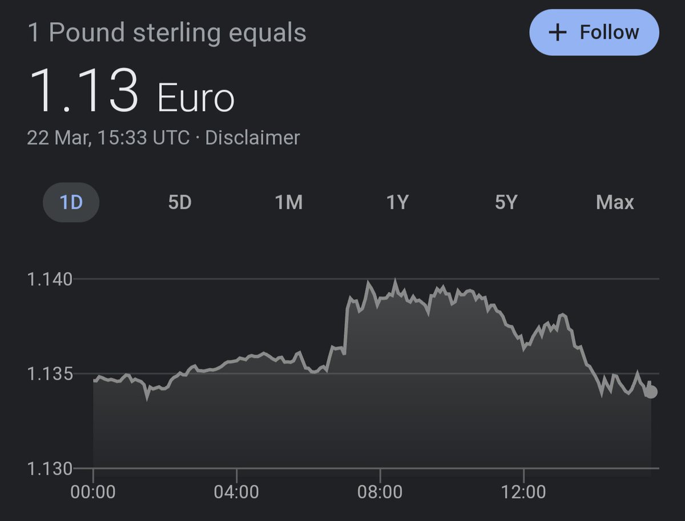Click the plus icon in Follow button
This screenshot has height=521, width=685.
click(x=557, y=32)
